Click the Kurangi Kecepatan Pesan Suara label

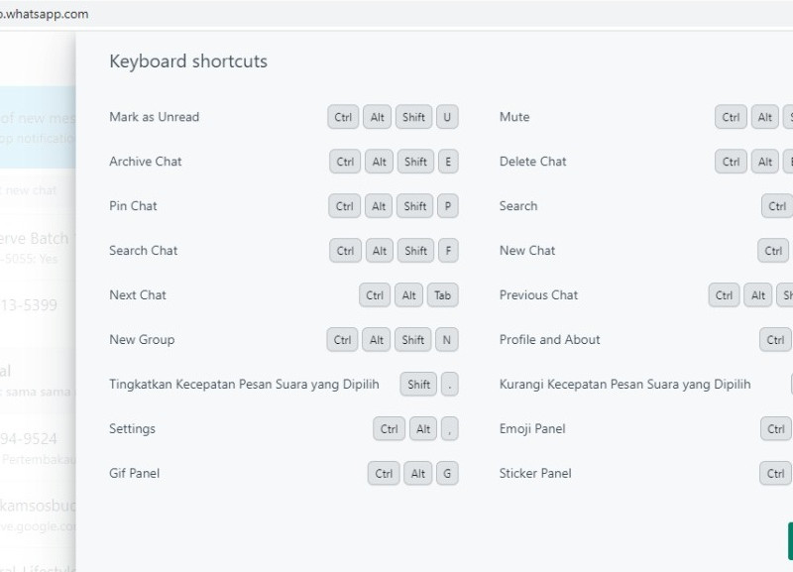click(x=624, y=385)
